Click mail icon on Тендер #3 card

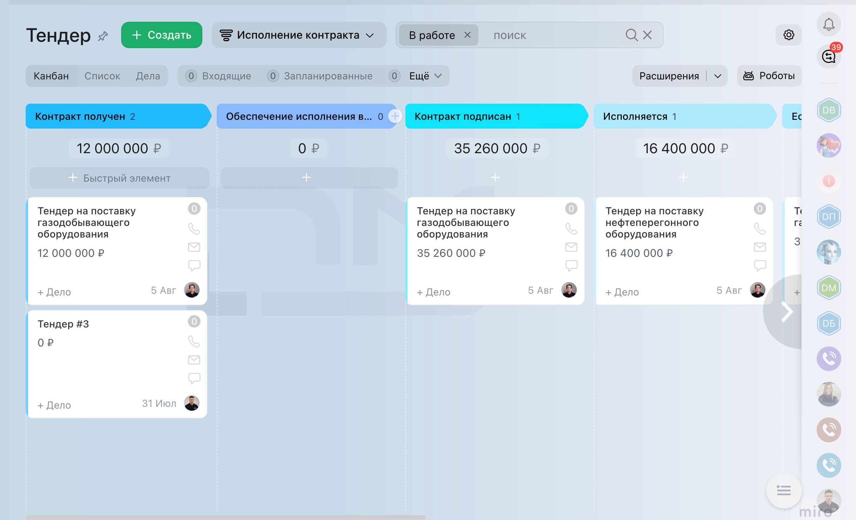[x=194, y=360]
